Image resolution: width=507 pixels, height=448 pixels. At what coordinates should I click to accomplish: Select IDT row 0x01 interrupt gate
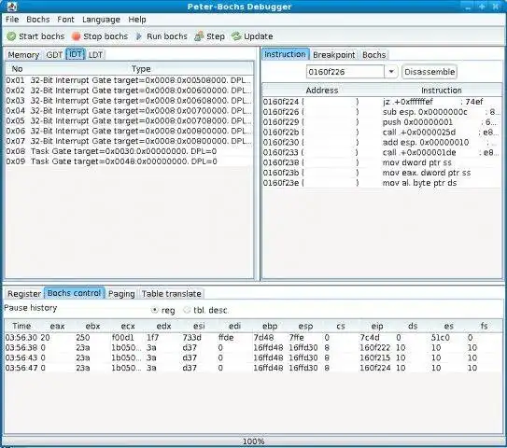tap(130, 80)
